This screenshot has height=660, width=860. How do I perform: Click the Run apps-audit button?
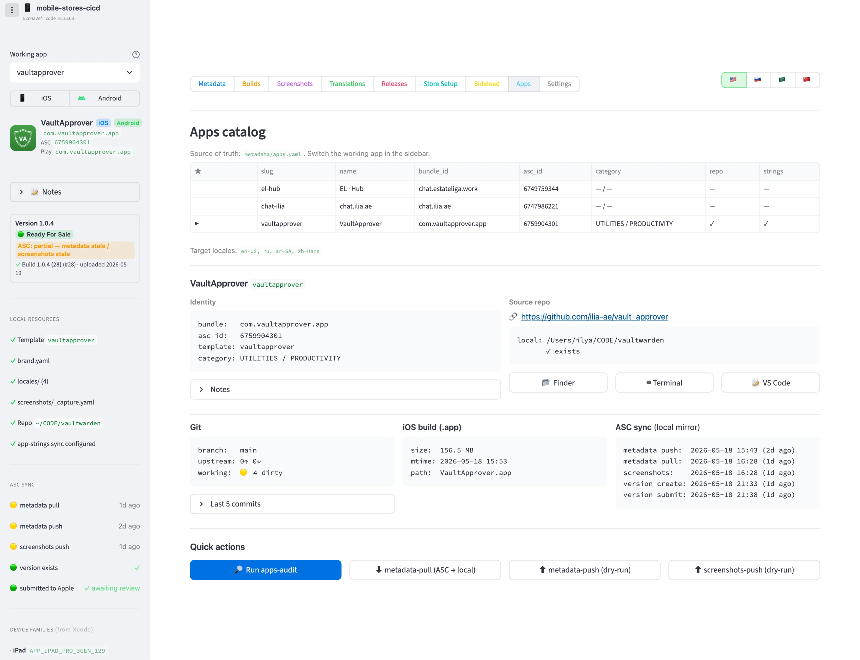click(265, 570)
